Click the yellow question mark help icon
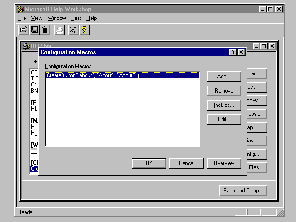 84,30
